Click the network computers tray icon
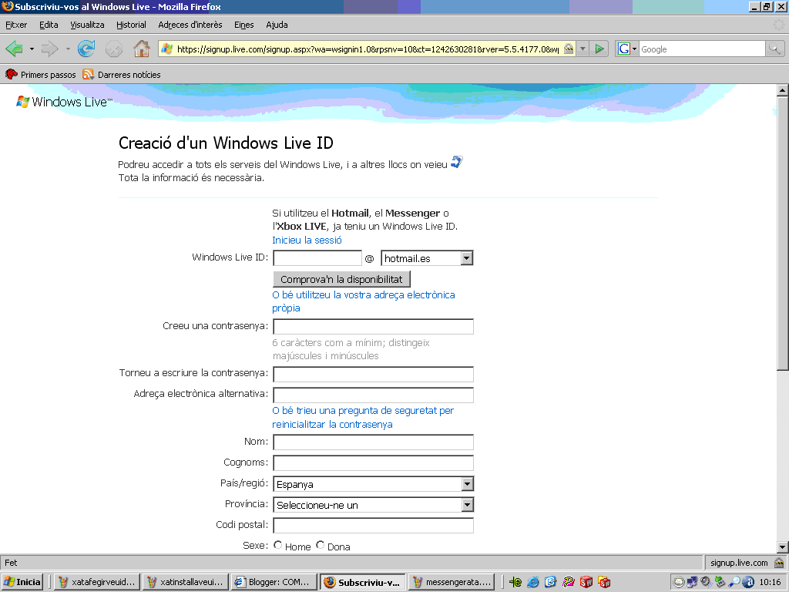The width and height of the screenshot is (789, 592). pos(693,582)
